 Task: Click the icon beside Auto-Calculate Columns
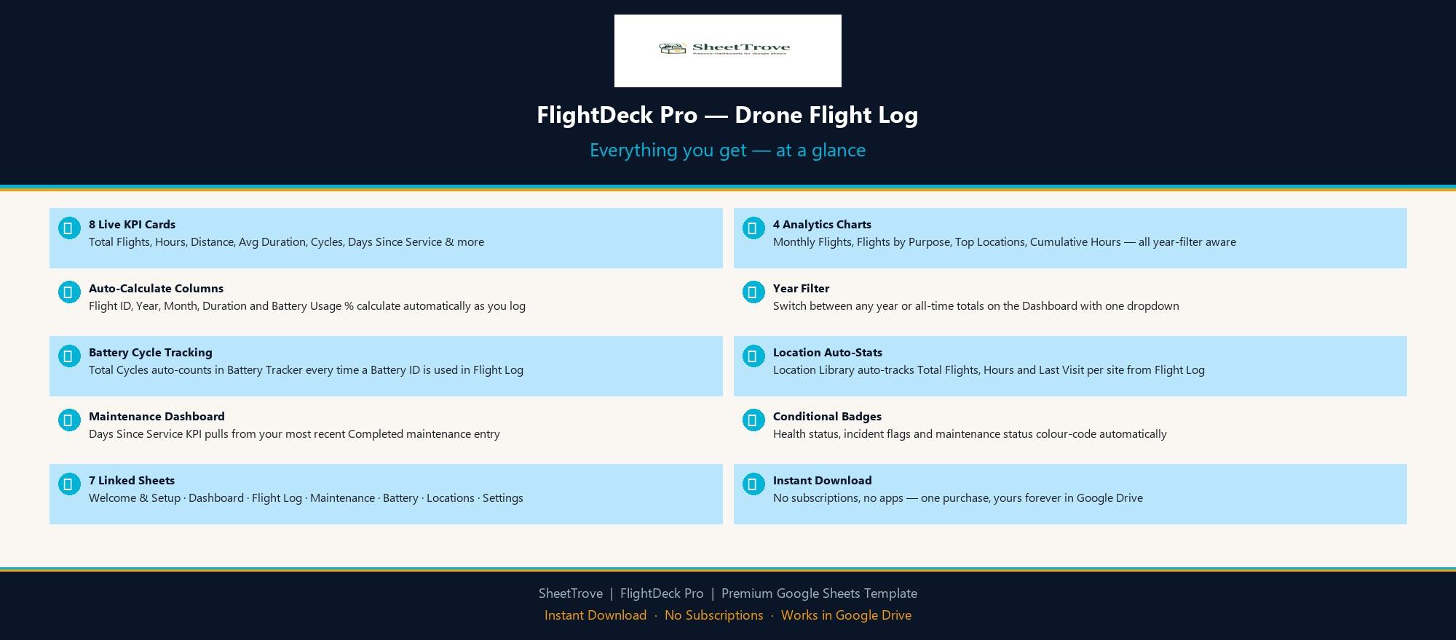69,292
